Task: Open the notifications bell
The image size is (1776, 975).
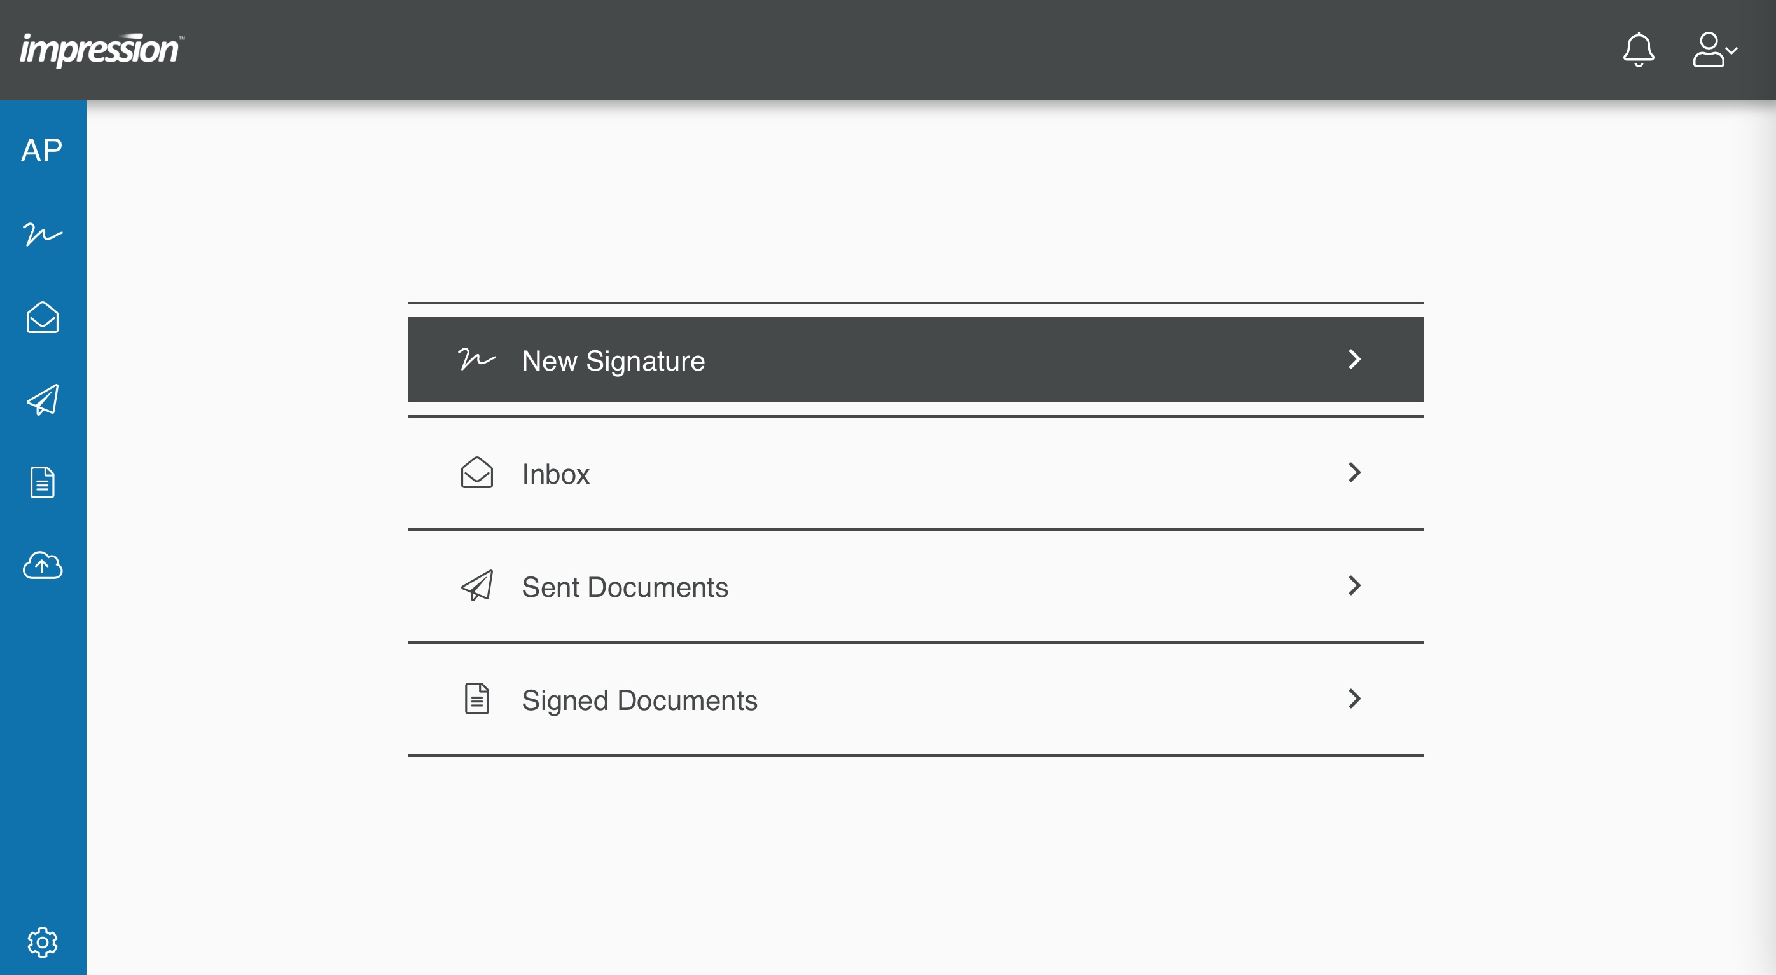Action: (1638, 50)
